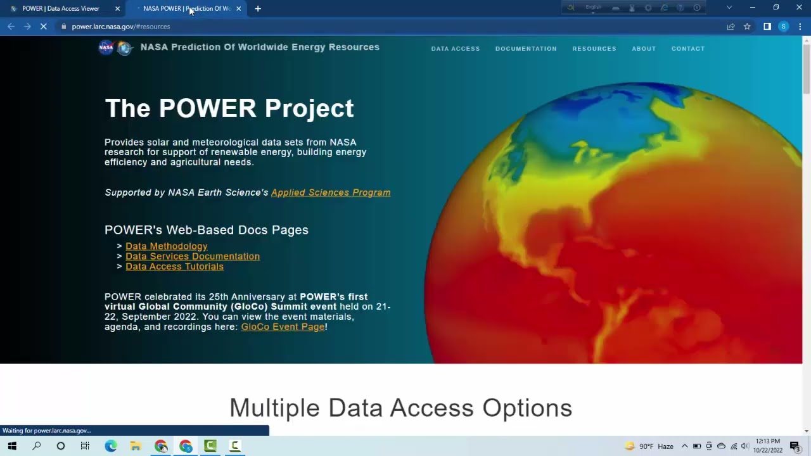The image size is (811, 456).
Task: Switch to the first Chrome taskbar icon
Action: pyautogui.click(x=161, y=446)
